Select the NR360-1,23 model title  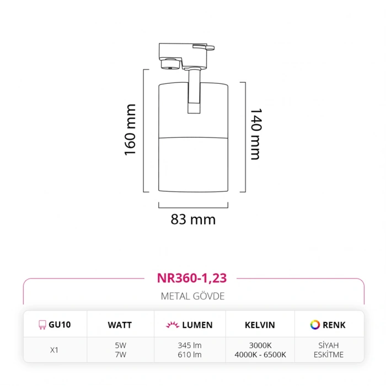click(x=192, y=278)
